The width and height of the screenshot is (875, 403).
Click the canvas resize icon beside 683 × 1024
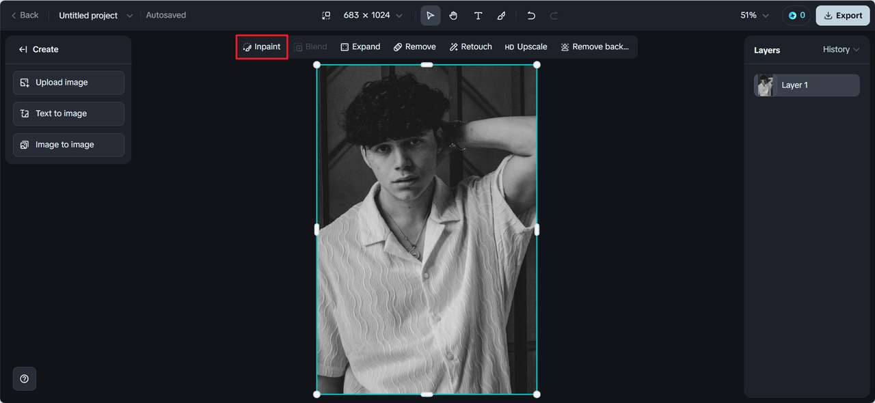point(326,15)
